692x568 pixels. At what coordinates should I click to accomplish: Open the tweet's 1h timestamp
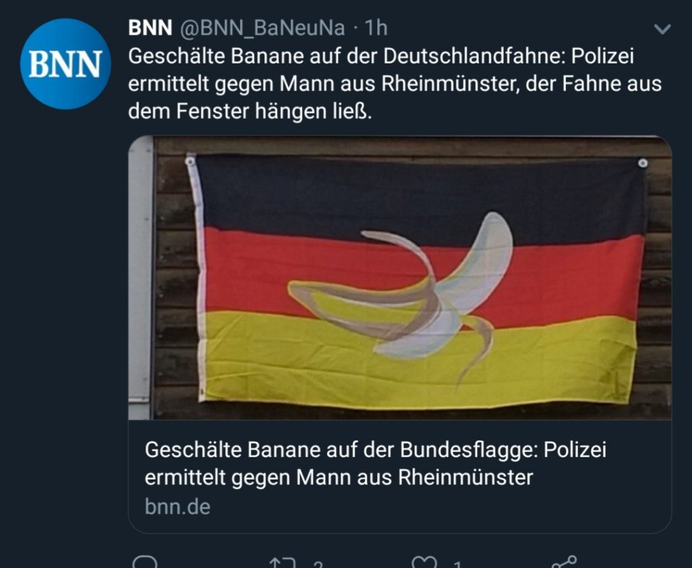376,28
